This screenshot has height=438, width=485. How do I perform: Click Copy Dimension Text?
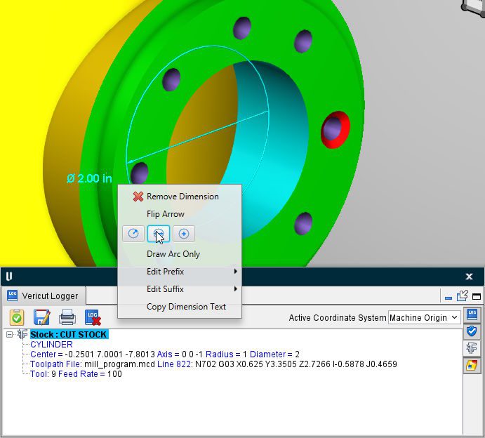click(186, 307)
